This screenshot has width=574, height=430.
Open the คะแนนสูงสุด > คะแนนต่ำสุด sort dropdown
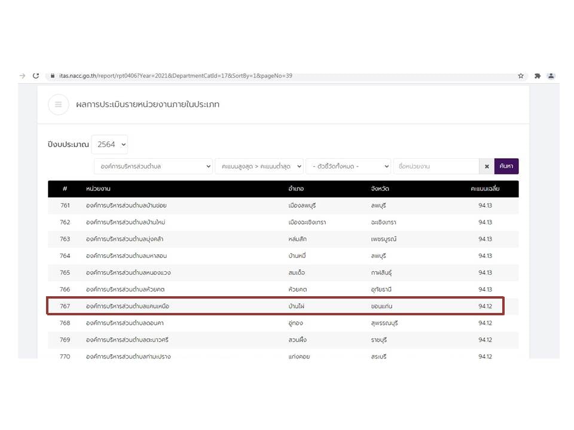(x=259, y=167)
